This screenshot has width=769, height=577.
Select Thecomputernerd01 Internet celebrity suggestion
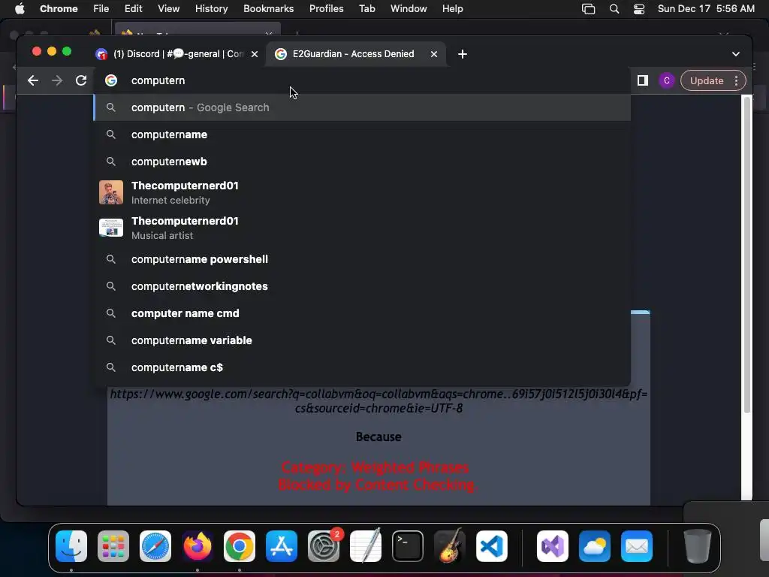coord(362,192)
